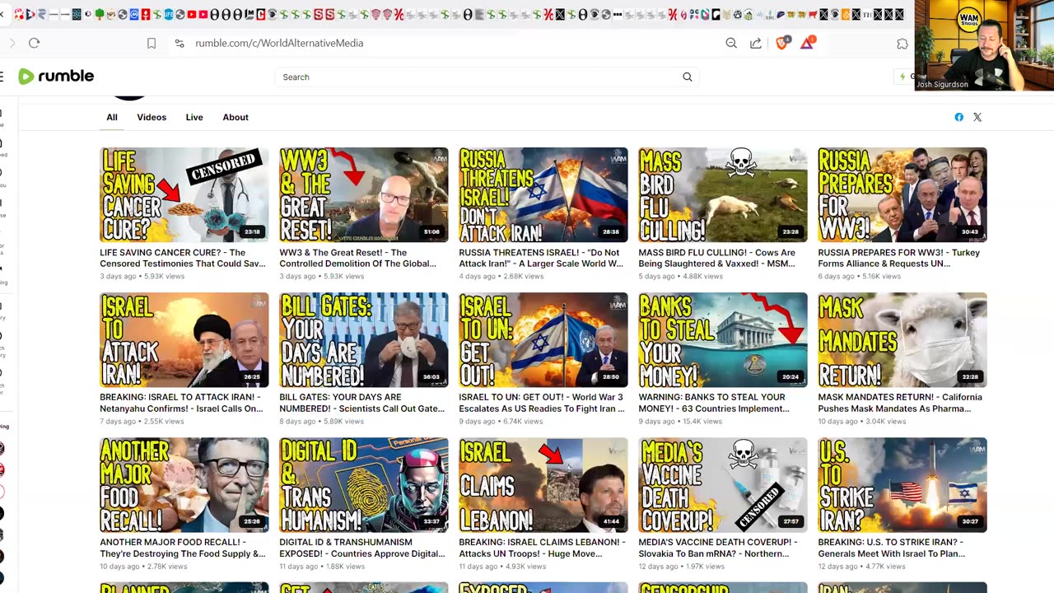Screen dimensions: 1054x593
Task: Click title link 'WW3 & The Great Reset! - The Controlled Demolition'
Action: pos(358,258)
